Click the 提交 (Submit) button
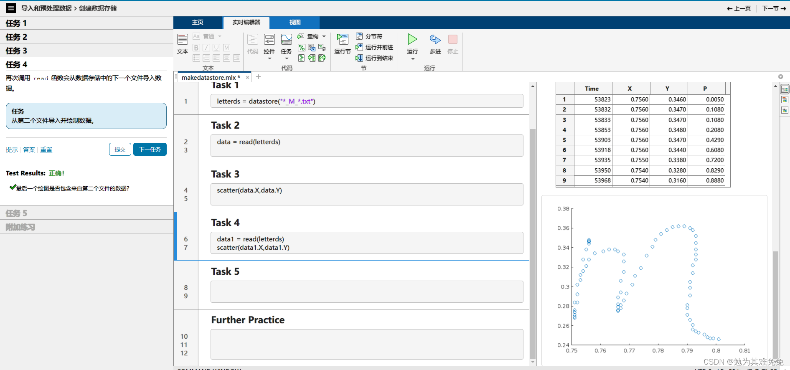 point(120,150)
